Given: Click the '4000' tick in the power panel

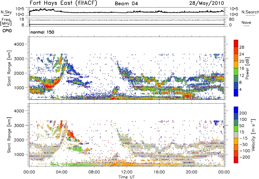Looking at the screenshot, I should pos(19,44).
